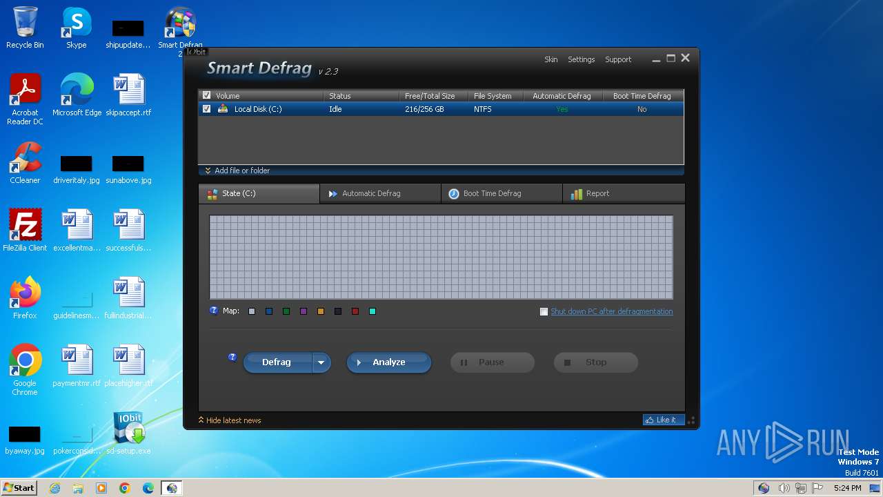Collapse the Hide latest news panel
This screenshot has width=883, height=497.
(x=230, y=420)
